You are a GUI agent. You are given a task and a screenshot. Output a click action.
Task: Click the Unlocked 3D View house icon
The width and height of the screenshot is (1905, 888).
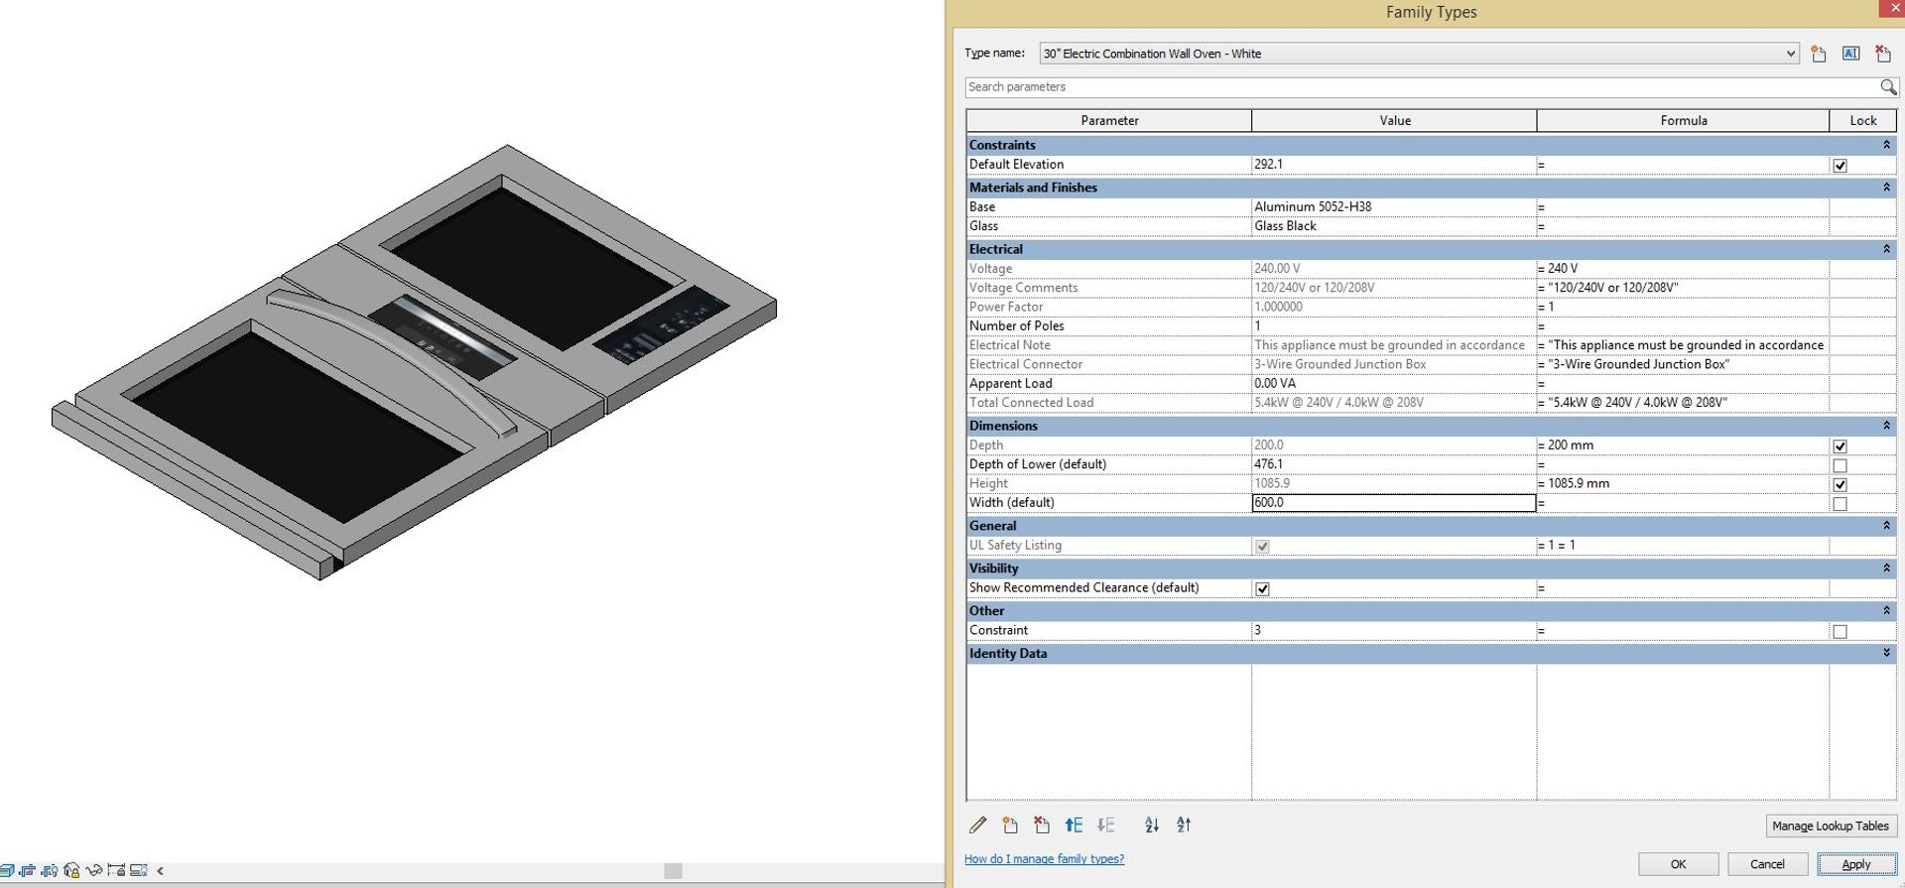[71, 870]
